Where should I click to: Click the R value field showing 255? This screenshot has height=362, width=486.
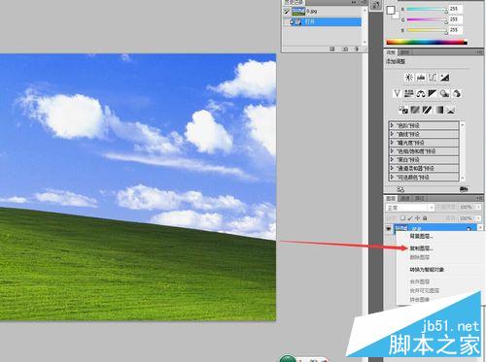point(455,9)
